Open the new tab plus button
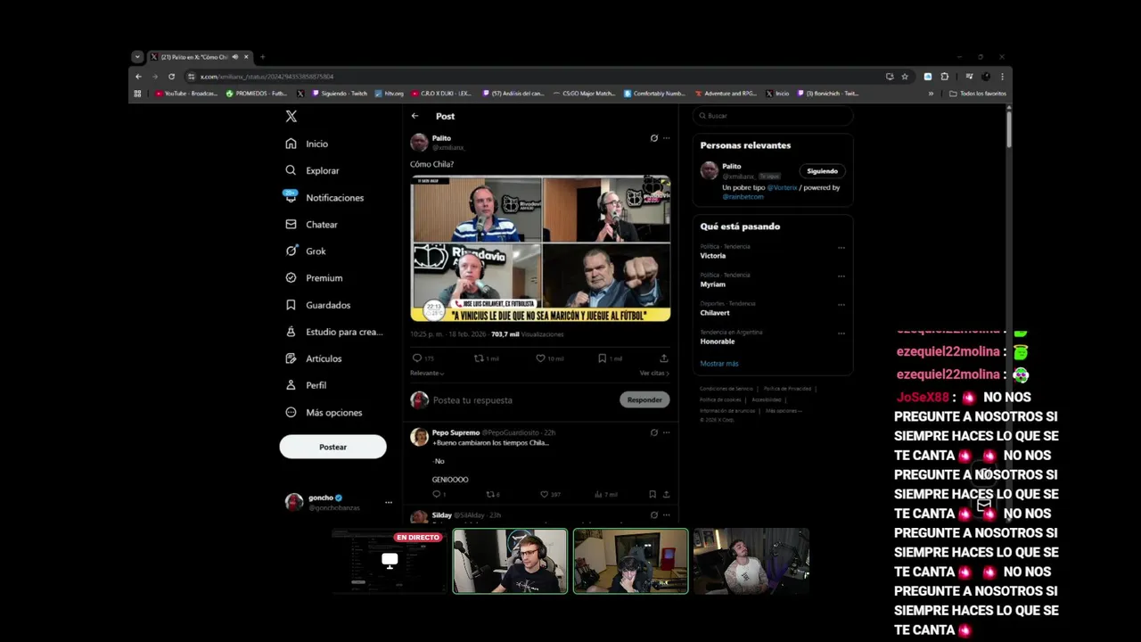This screenshot has height=642, width=1141. pyautogui.click(x=262, y=57)
